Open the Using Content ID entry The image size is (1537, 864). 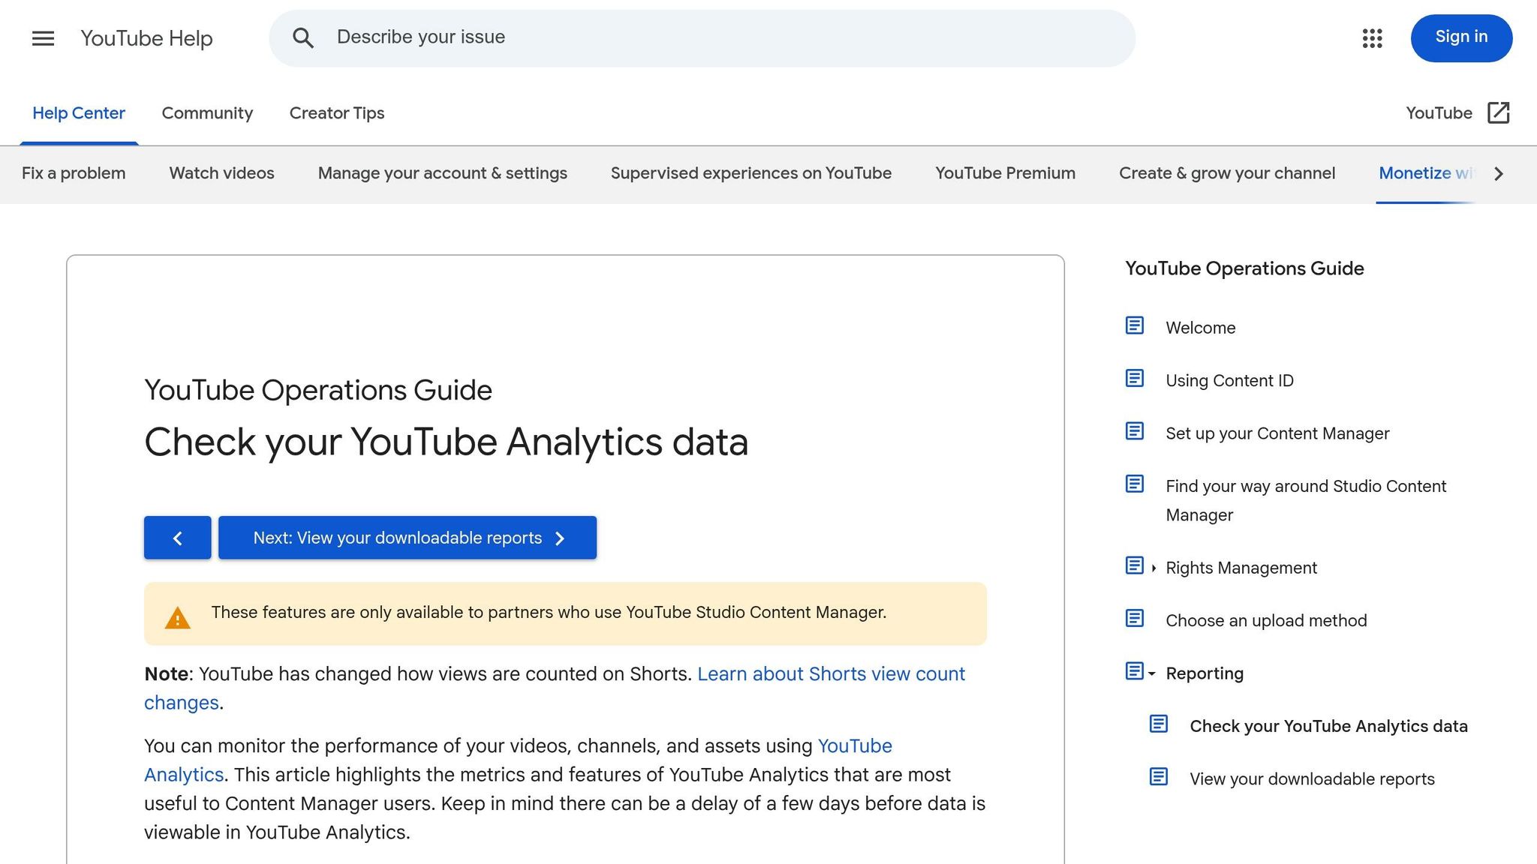pyautogui.click(x=1229, y=381)
